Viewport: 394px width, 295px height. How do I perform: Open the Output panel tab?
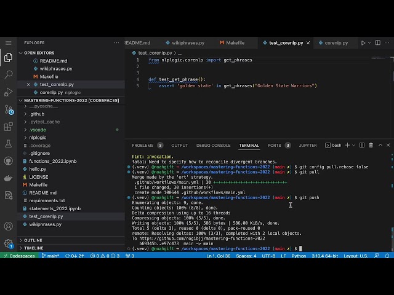coord(179,145)
